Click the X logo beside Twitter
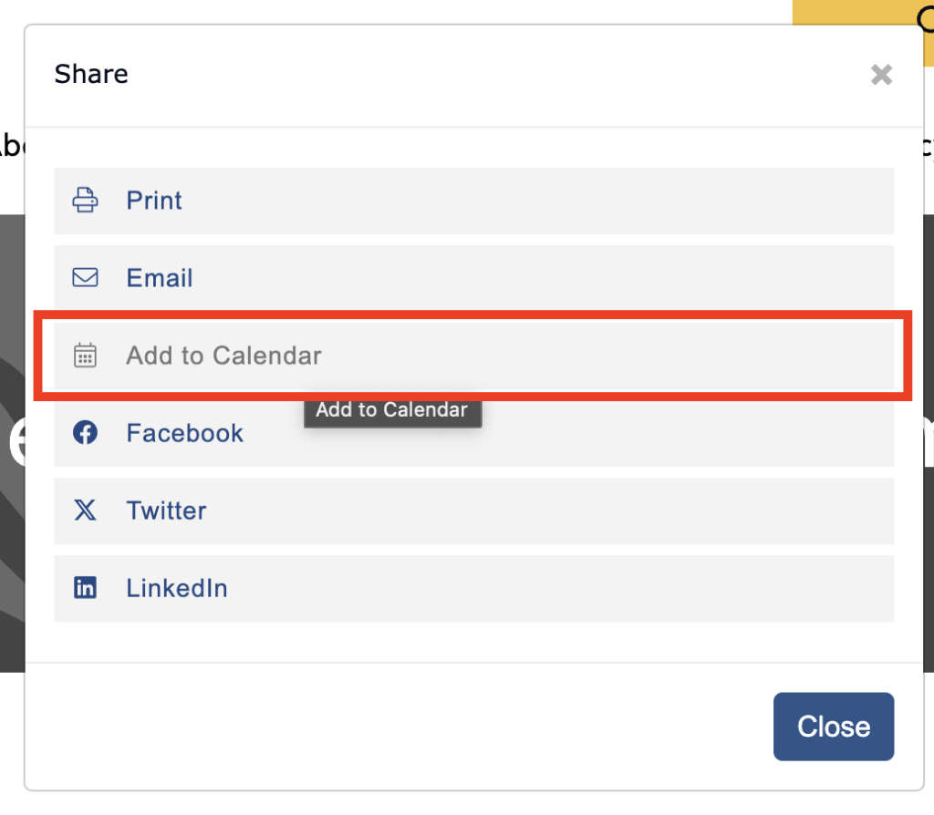This screenshot has height=815, width=934. click(x=85, y=510)
